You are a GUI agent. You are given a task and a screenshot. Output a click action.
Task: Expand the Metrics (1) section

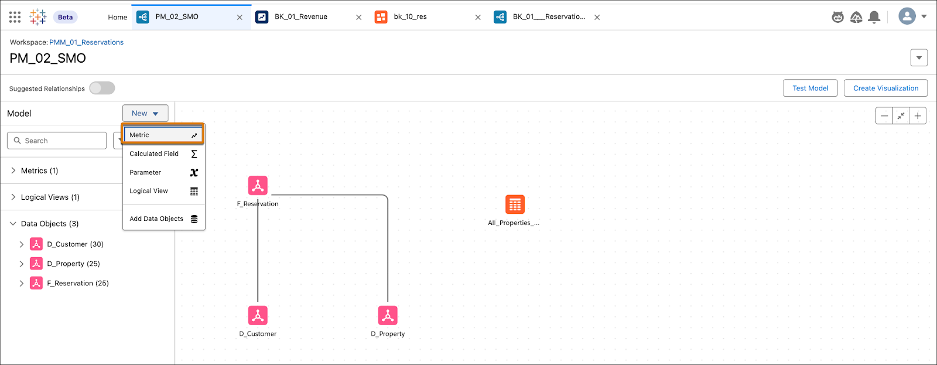pyautogui.click(x=13, y=170)
